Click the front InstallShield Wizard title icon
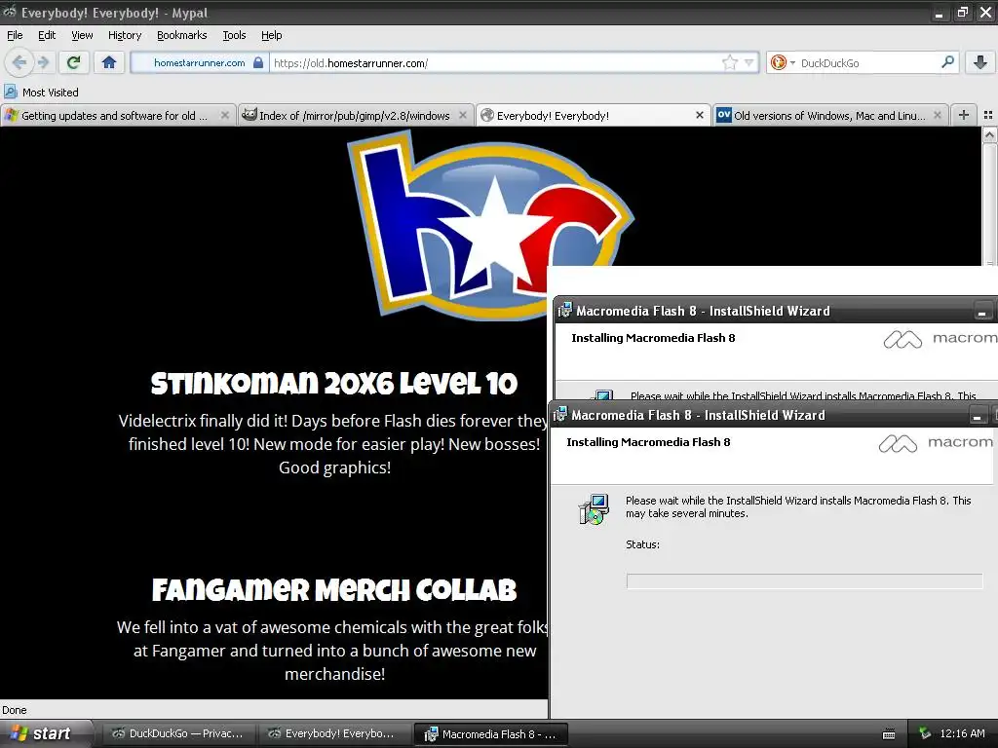The height and width of the screenshot is (748, 998). 559,415
